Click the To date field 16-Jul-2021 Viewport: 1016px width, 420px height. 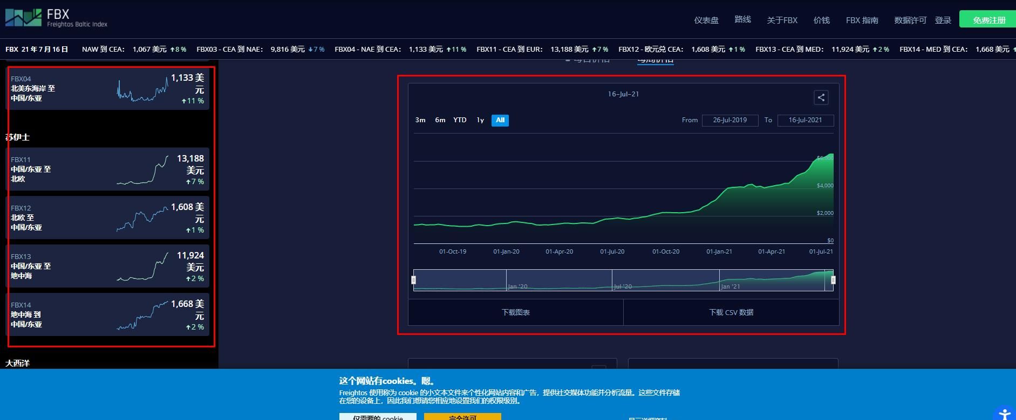[x=806, y=120]
